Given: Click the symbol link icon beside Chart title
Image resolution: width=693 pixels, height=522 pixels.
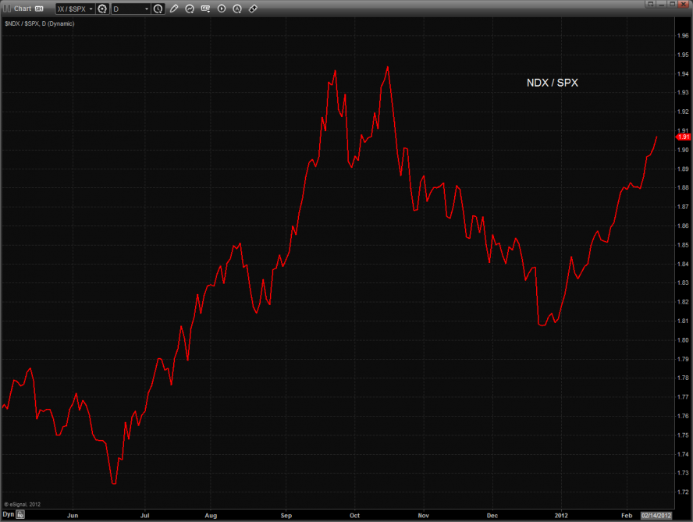Looking at the screenshot, I should coord(39,9).
